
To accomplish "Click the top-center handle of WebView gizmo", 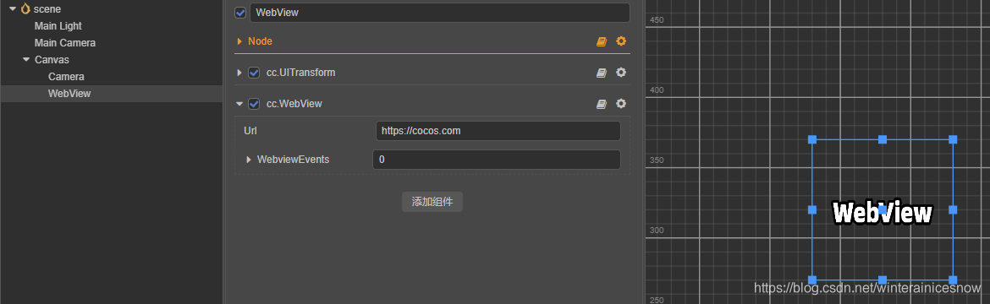I will (883, 139).
